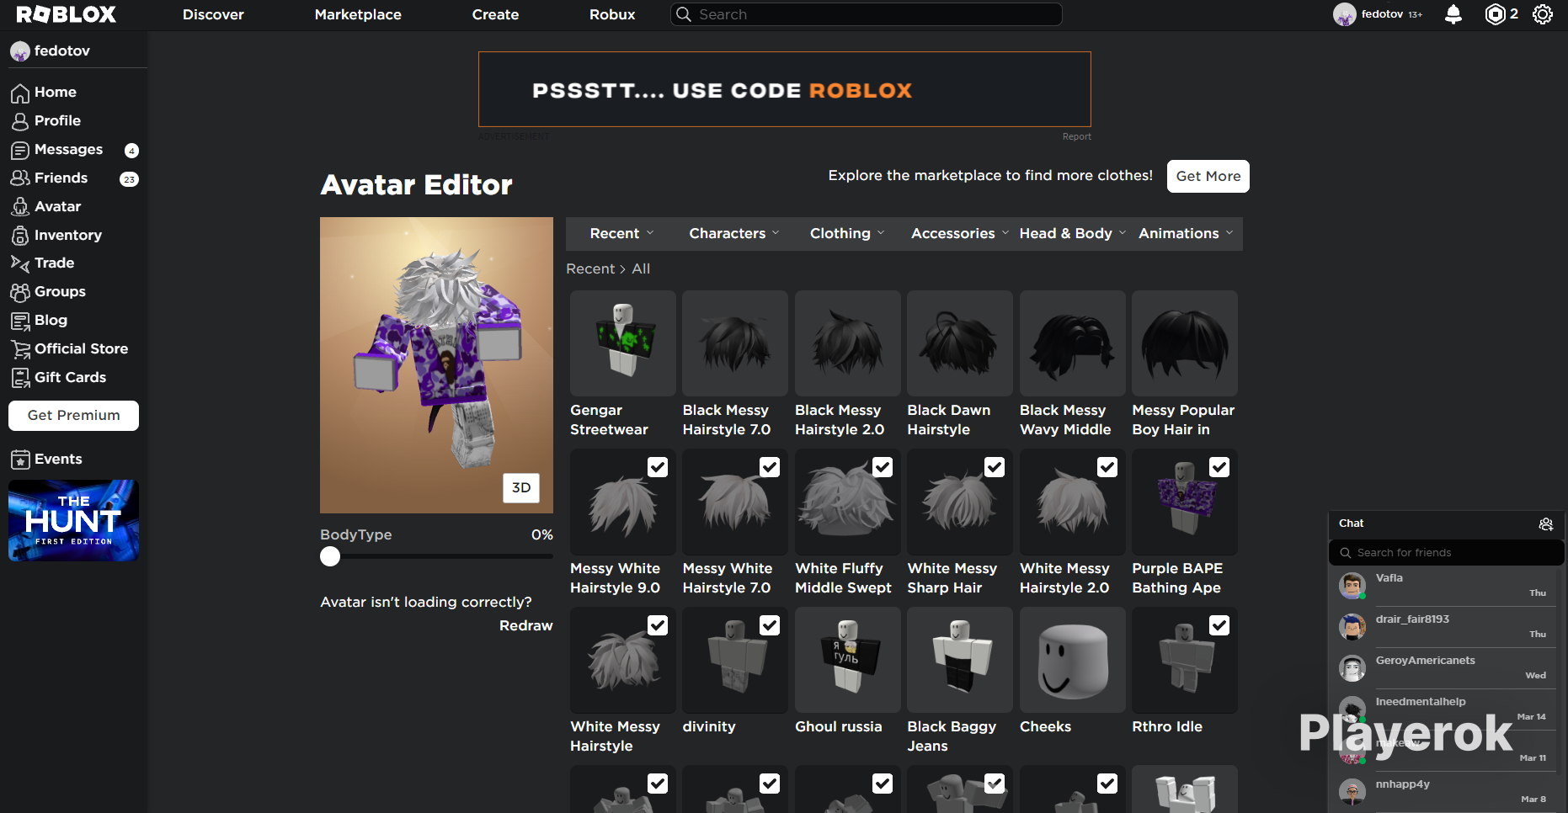Screen dimensions: 1568x813
Task: Click the Get More button
Action: point(1208,177)
